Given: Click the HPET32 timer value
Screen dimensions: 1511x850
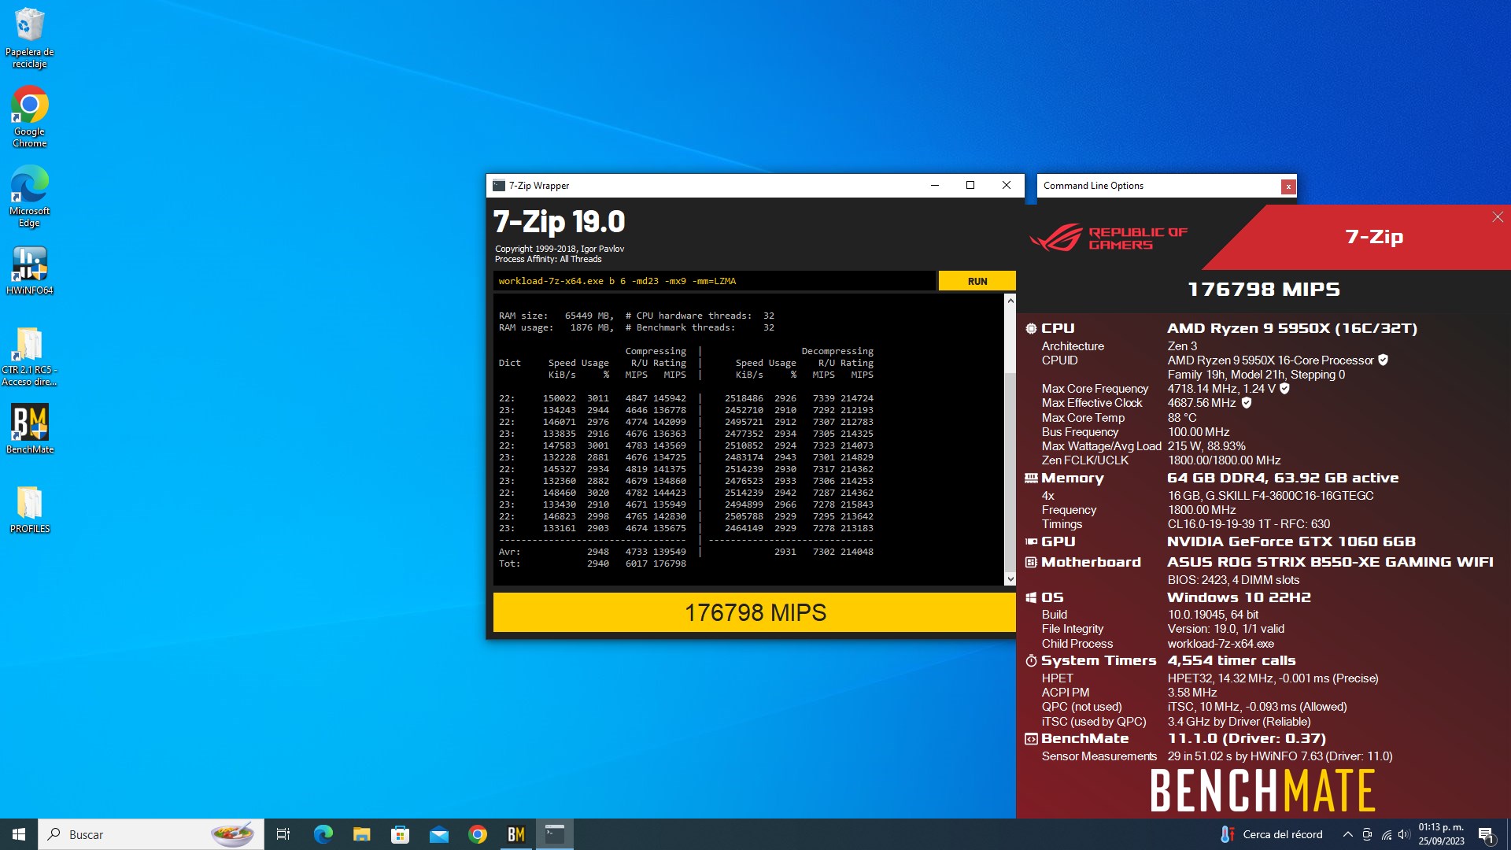Looking at the screenshot, I should point(1273,678).
